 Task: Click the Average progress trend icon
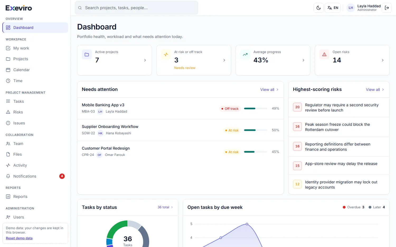pos(245,55)
